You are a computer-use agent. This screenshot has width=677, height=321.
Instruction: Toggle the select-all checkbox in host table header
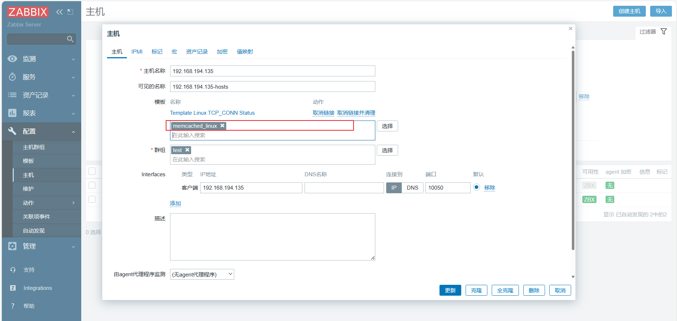pyautogui.click(x=92, y=171)
